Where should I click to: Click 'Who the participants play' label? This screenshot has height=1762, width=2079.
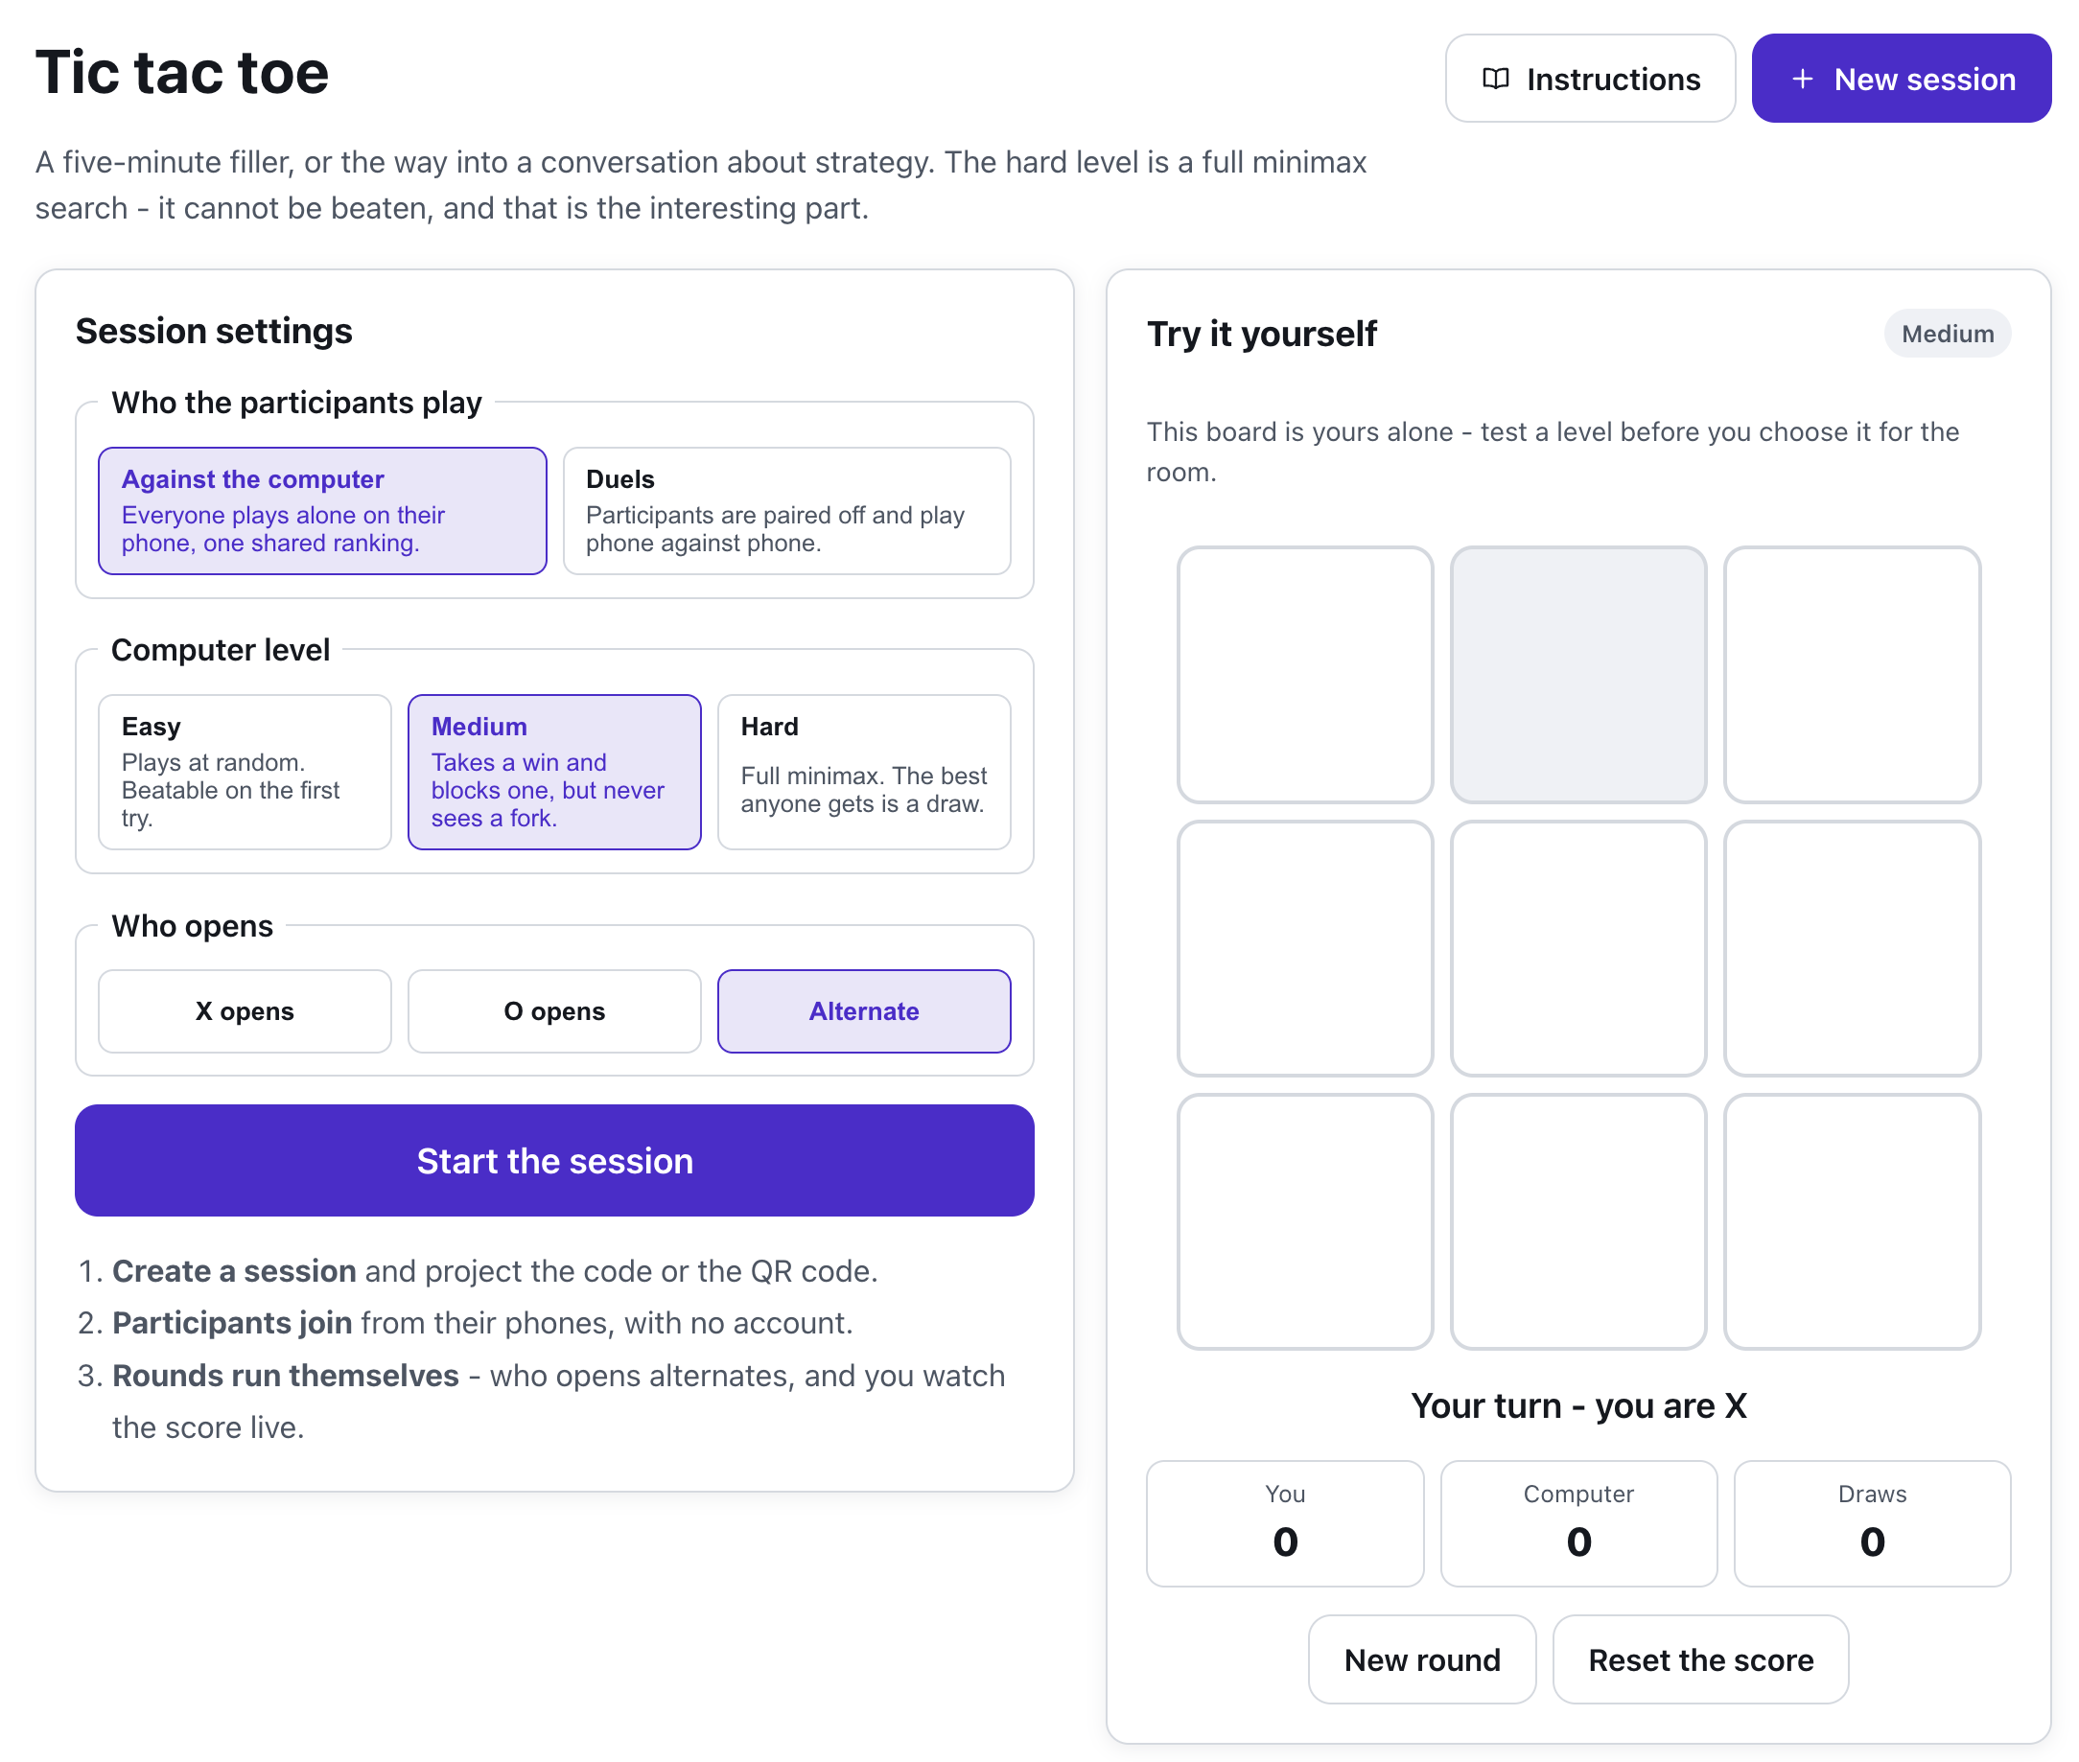(296, 403)
